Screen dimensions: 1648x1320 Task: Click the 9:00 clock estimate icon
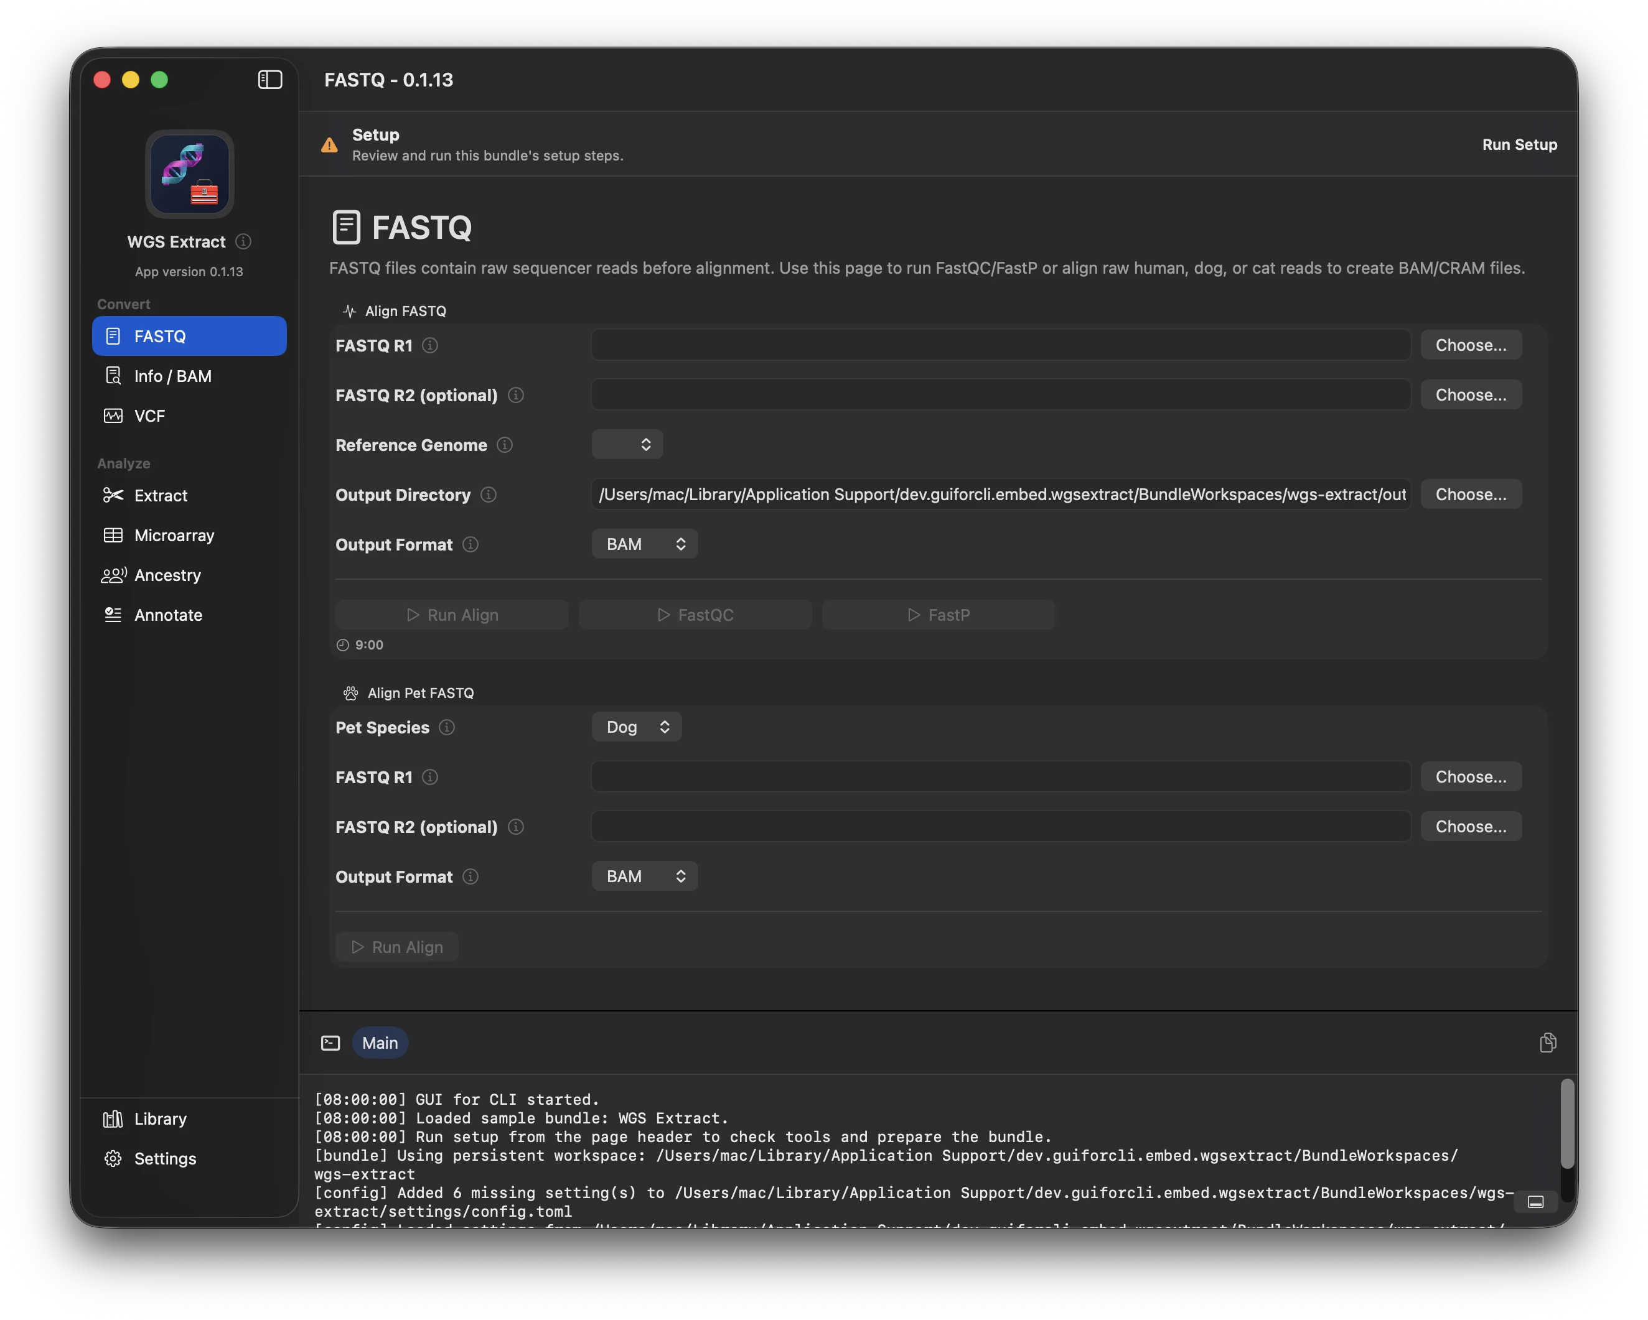point(342,644)
